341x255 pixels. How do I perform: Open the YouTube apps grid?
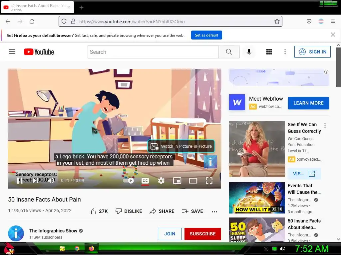tap(269, 52)
